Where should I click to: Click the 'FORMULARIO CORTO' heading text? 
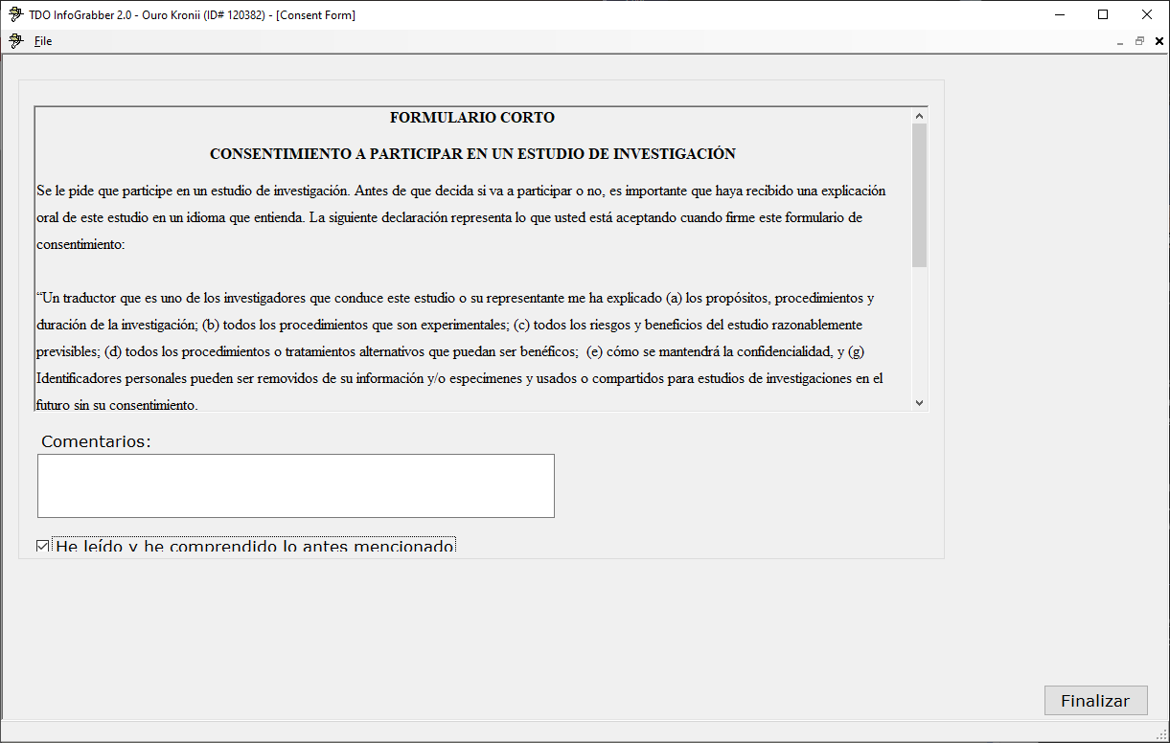(471, 118)
